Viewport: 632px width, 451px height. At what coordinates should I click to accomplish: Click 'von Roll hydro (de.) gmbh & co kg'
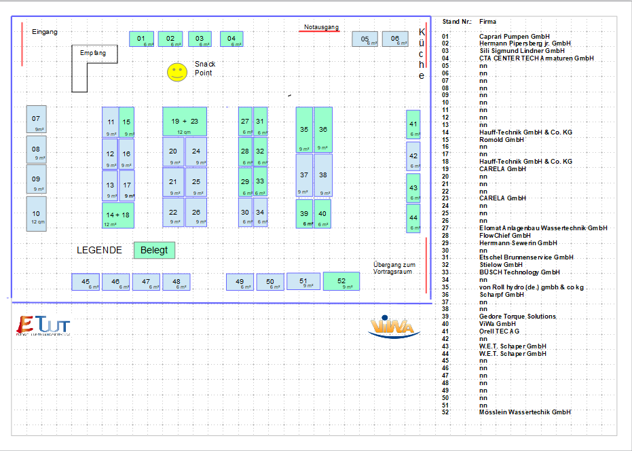pyautogui.click(x=532, y=287)
